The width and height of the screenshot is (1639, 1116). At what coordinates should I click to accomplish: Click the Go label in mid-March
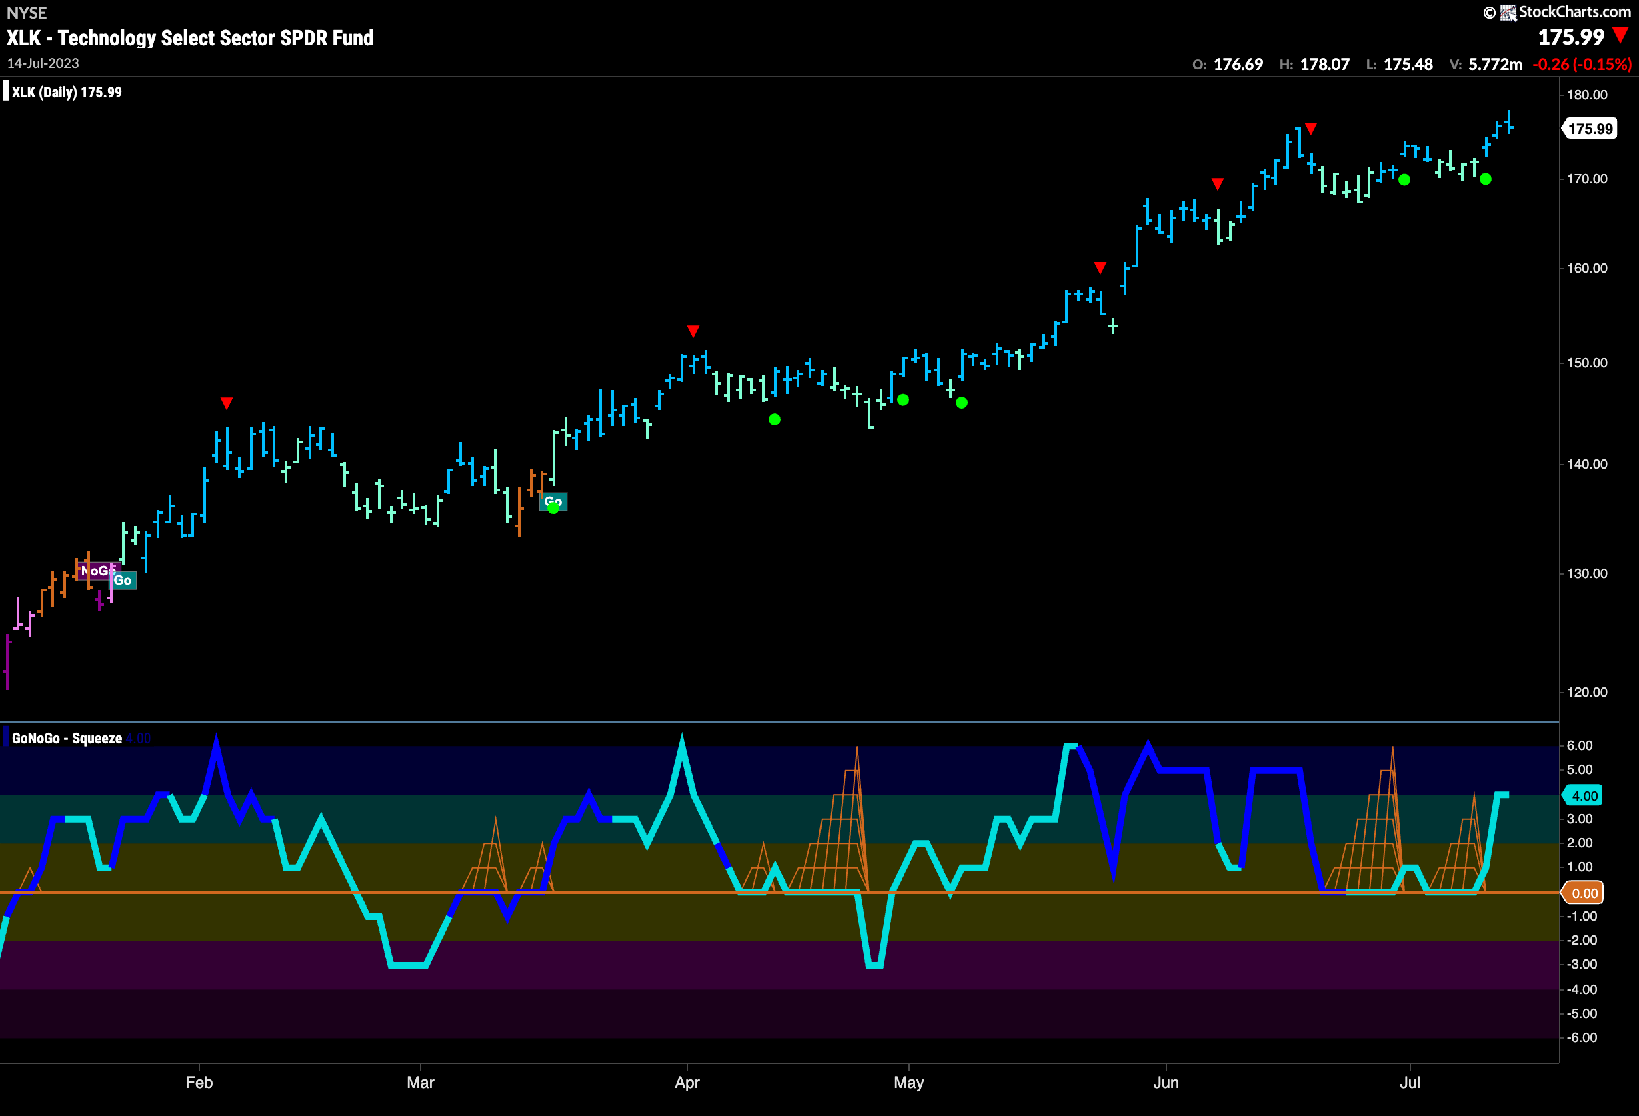coord(553,501)
